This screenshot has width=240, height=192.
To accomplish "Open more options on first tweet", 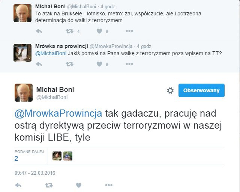I will coord(129,31).
